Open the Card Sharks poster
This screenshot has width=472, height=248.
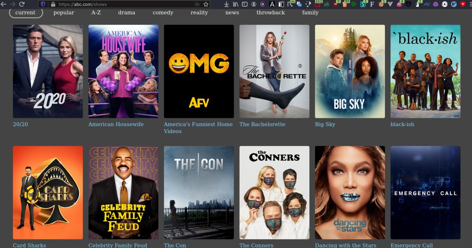[x=48, y=193]
